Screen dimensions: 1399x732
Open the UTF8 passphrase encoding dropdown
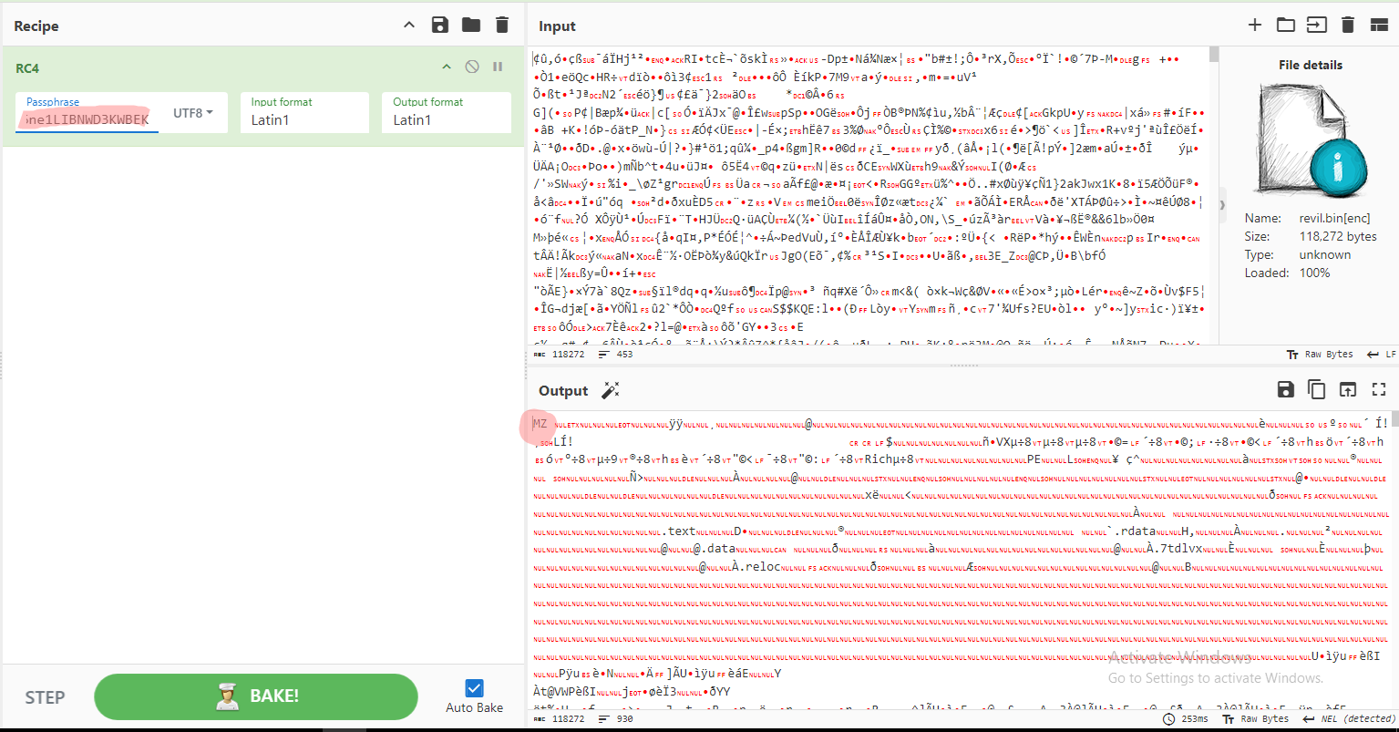pyautogui.click(x=193, y=113)
